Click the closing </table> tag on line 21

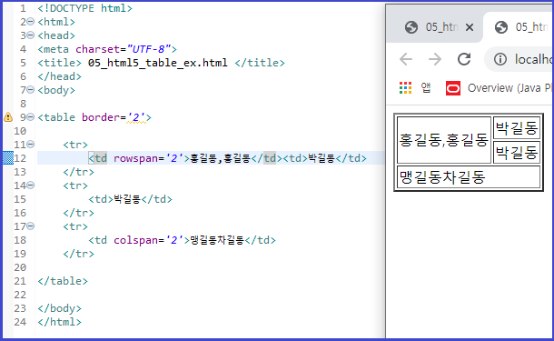[63, 281]
